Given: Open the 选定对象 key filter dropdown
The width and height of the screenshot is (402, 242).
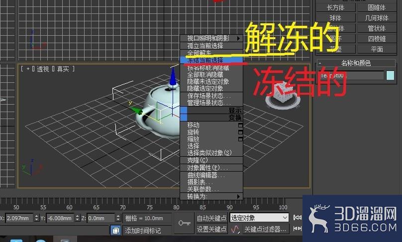Looking at the screenshot, I should tap(259, 218).
